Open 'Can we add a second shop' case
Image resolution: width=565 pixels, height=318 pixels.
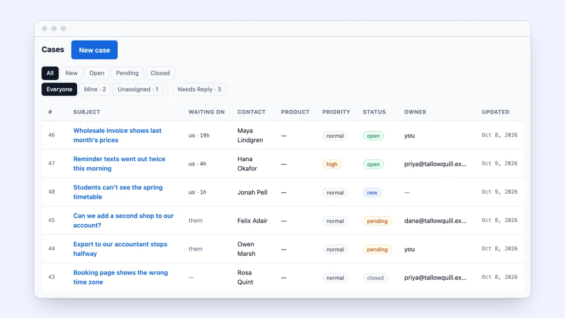(123, 220)
